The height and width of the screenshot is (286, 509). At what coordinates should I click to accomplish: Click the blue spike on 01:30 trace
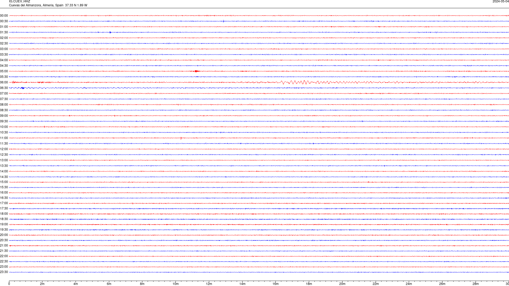point(110,32)
